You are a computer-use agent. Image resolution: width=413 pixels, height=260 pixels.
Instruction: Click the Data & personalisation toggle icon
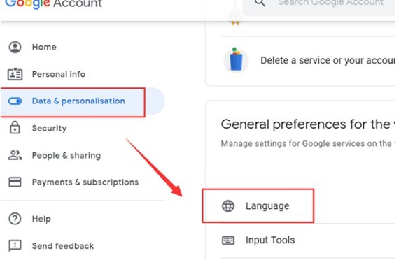pos(15,101)
